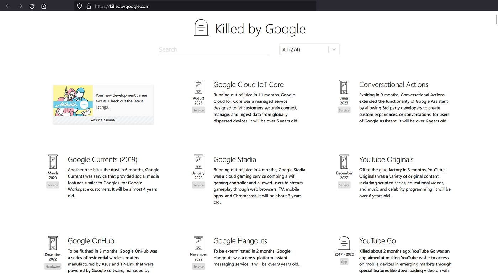Click the August 2023 date text
Screen dimensions: 498x275
(198, 101)
